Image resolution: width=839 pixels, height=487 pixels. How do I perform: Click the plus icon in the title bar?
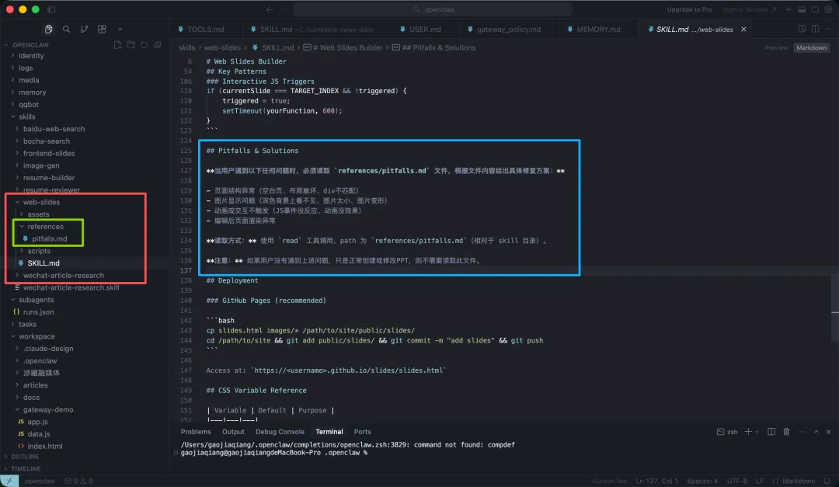(789, 9)
